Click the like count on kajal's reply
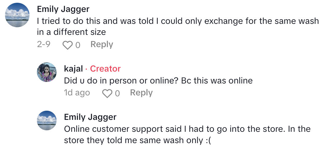324x148 pixels. coord(117,94)
